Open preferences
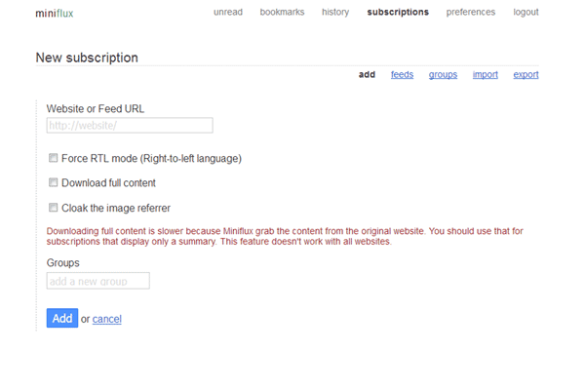Viewport: 585px width, 390px height. point(471,13)
